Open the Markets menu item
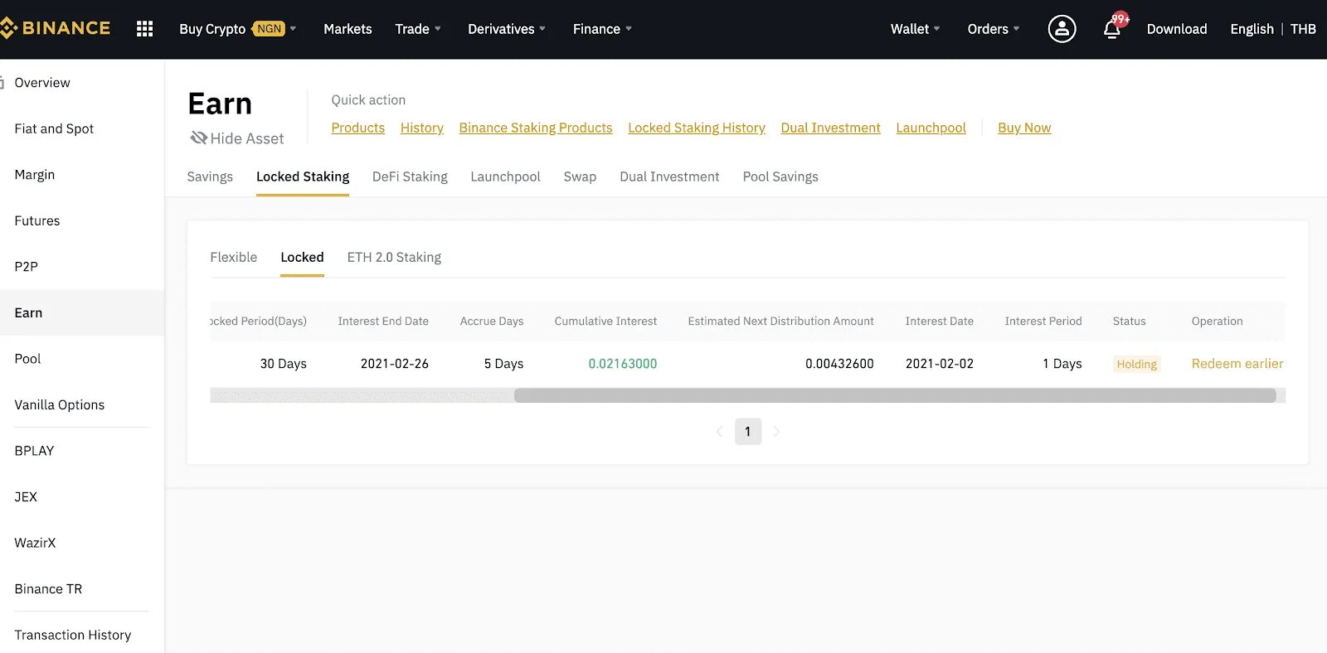 point(348,29)
